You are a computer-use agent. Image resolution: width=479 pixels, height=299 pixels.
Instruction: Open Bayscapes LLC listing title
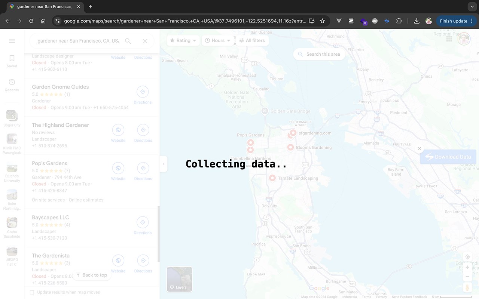[51, 218]
